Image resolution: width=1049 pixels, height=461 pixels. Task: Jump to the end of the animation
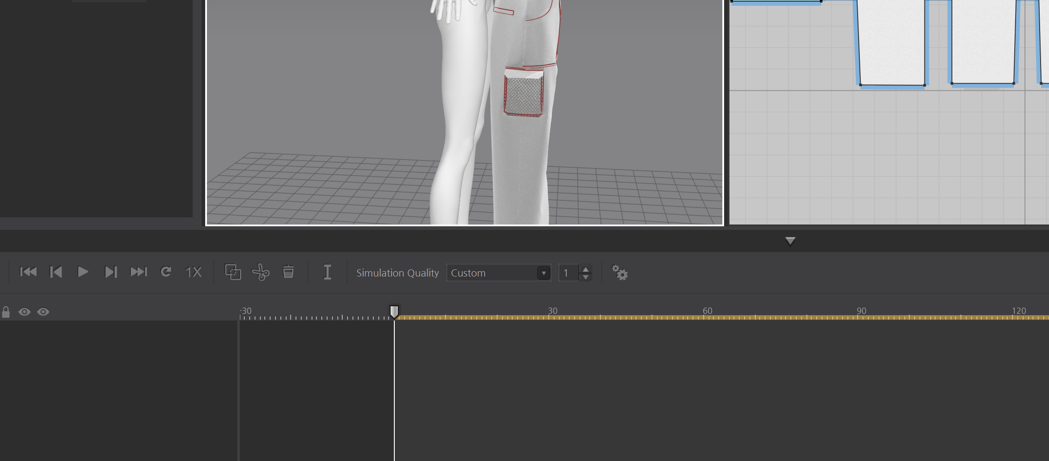pyautogui.click(x=138, y=272)
